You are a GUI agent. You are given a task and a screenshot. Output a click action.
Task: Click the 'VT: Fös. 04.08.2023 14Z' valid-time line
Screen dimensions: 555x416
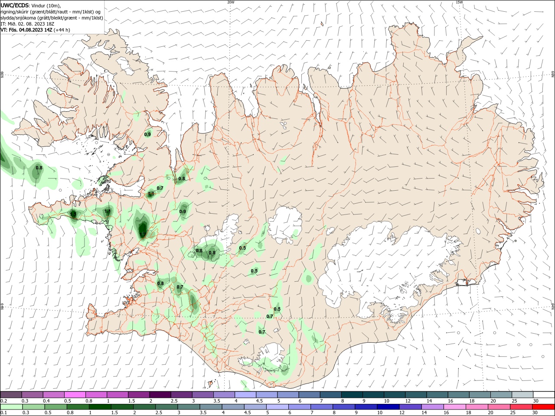[x=26, y=30]
